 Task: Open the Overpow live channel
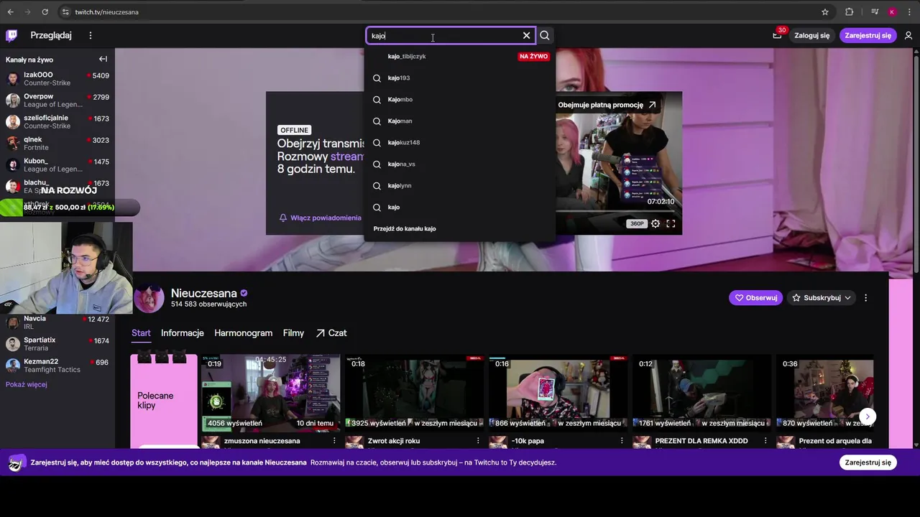57,100
